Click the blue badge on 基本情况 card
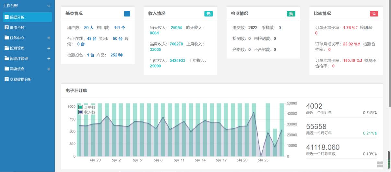 pyautogui.click(x=127, y=14)
